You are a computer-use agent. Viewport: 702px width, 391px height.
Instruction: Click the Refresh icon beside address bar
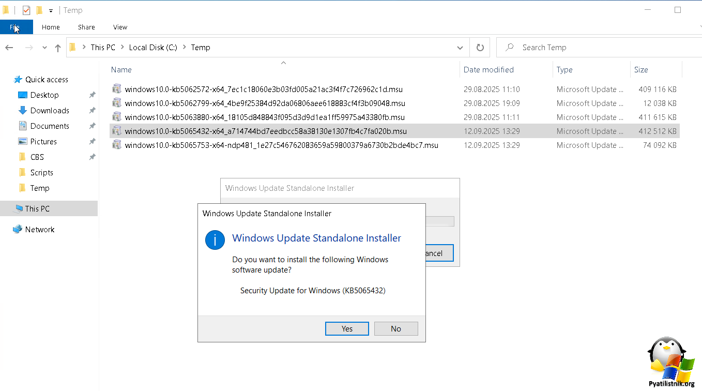point(480,48)
